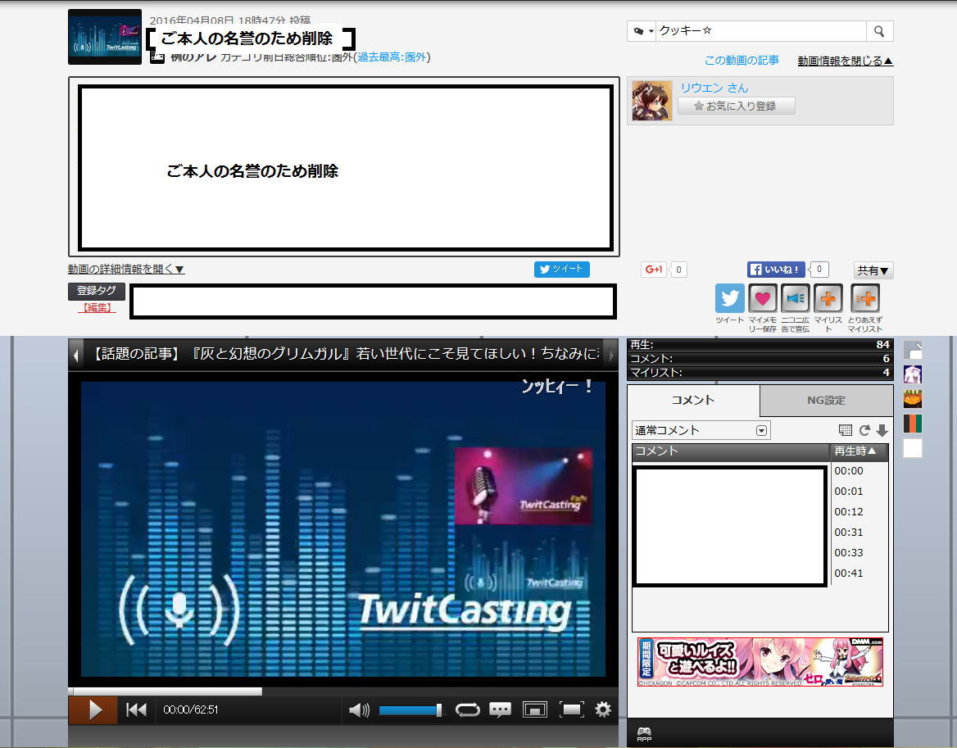957x748 pixels.
Task: Open player settings gear icon
Action: (603, 709)
